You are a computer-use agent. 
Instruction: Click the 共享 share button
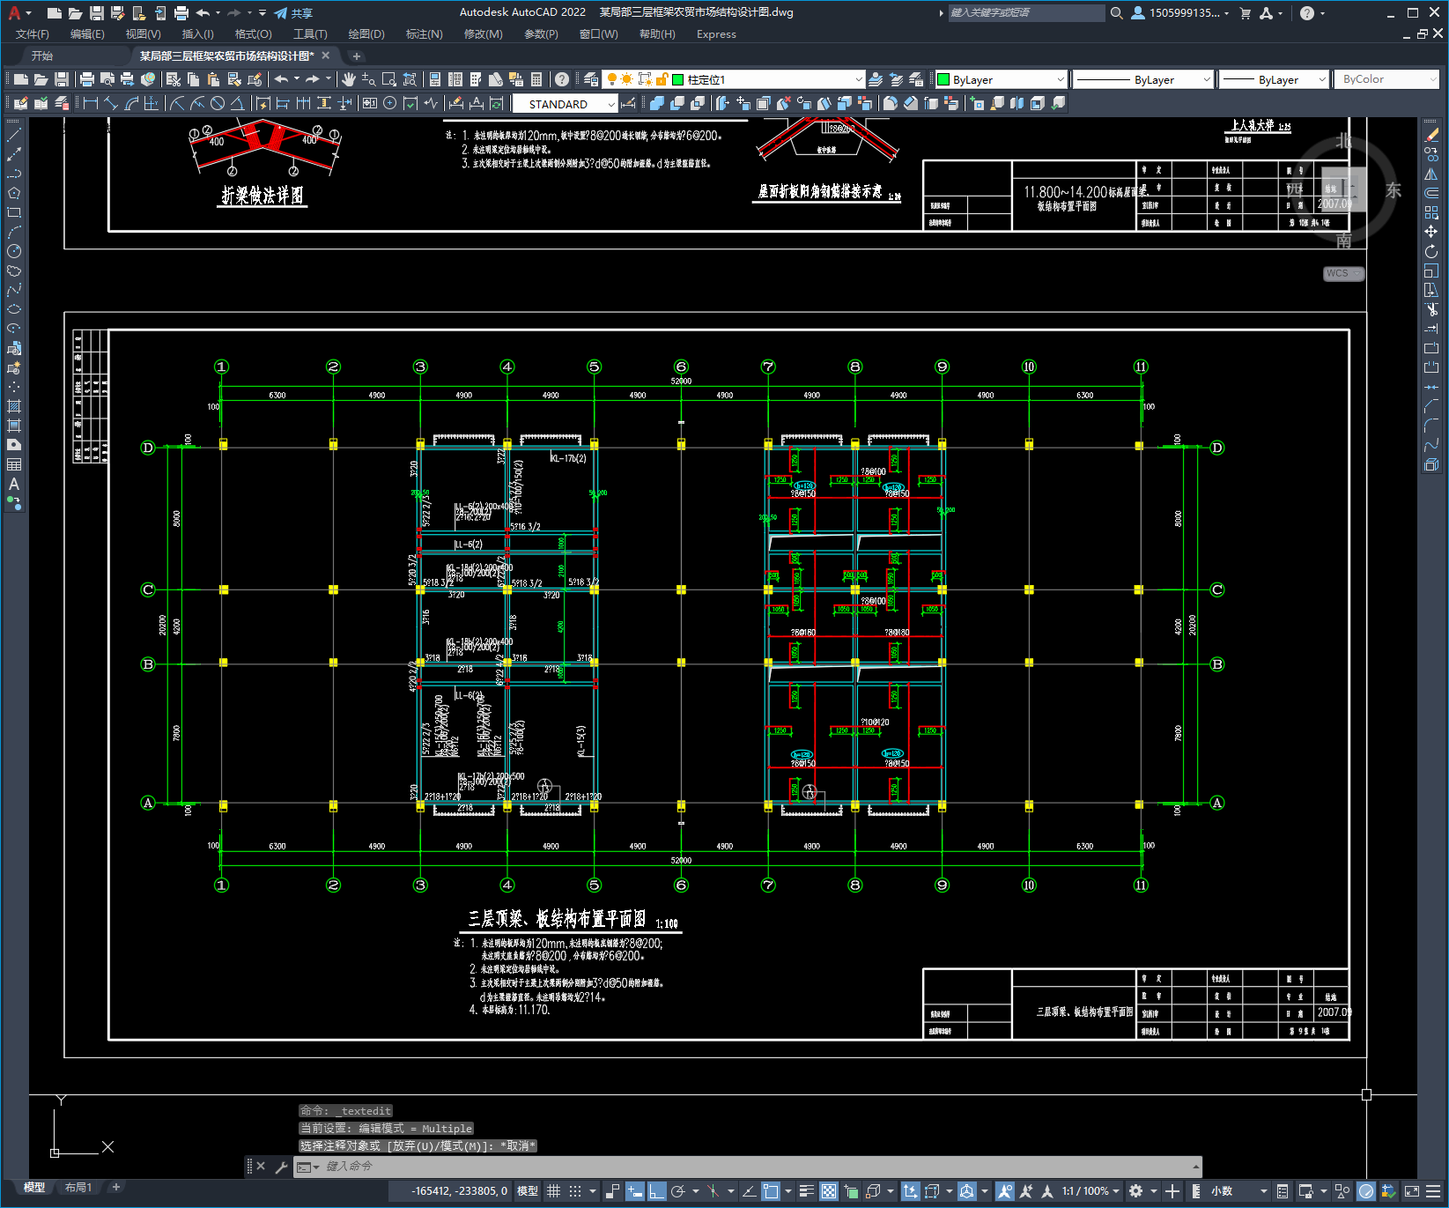pos(293,13)
